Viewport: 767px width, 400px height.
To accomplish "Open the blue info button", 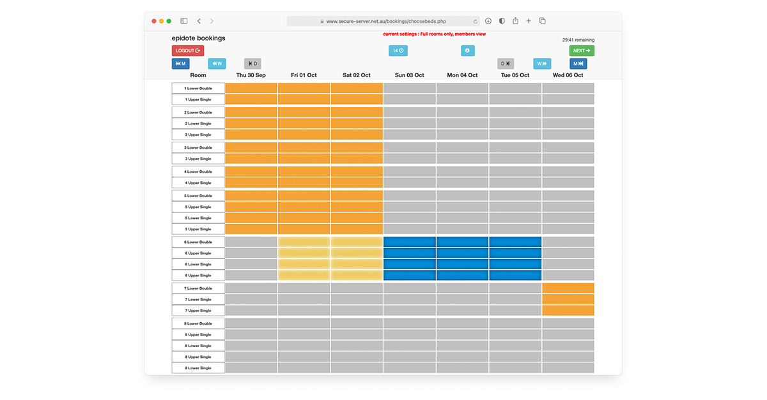I will [467, 50].
